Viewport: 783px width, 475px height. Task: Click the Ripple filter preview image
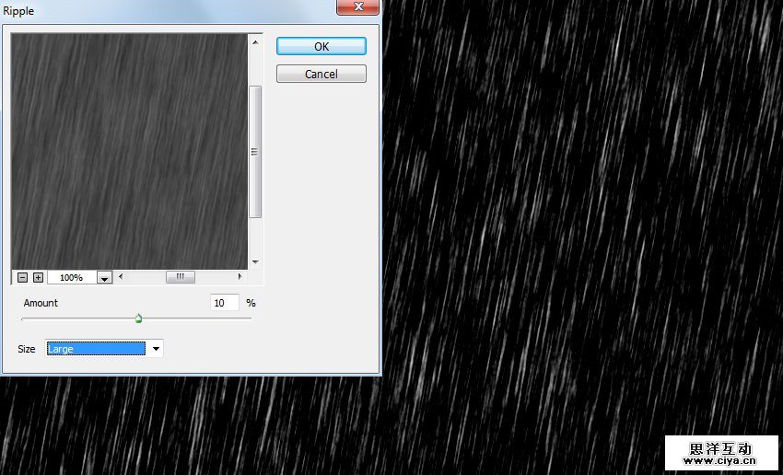(129, 152)
